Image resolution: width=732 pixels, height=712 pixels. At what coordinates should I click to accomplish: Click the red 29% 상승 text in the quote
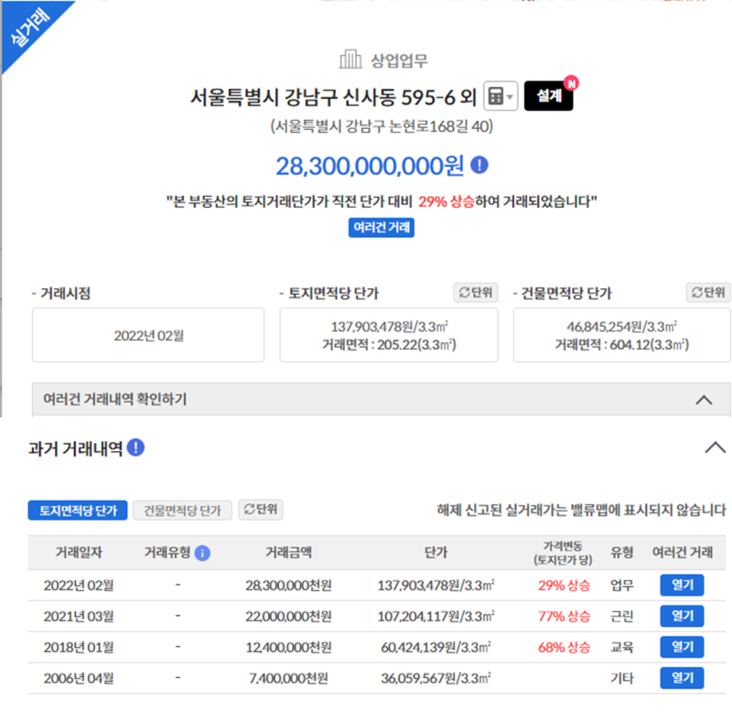447,201
